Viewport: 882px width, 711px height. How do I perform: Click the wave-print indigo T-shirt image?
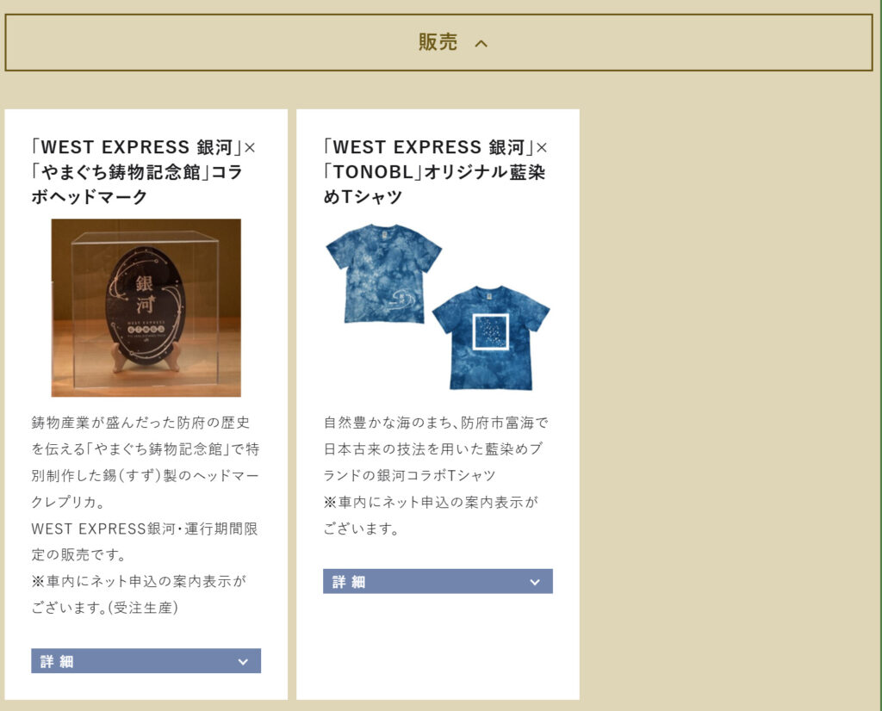383,273
